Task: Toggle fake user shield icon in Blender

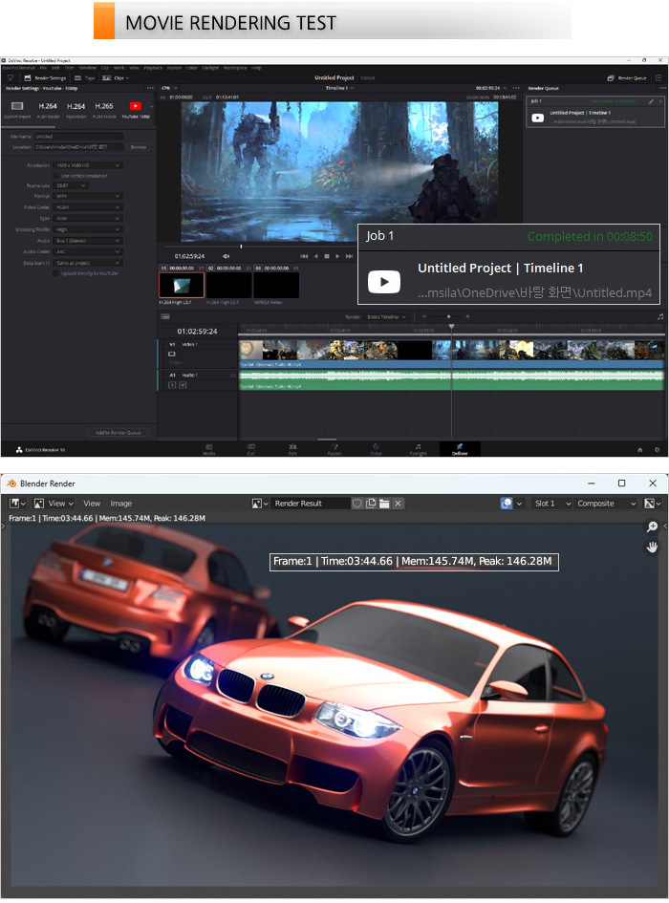Action: coord(357,504)
